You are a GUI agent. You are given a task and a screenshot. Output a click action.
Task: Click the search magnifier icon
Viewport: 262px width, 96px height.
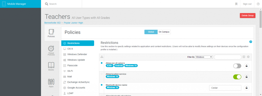47,4
